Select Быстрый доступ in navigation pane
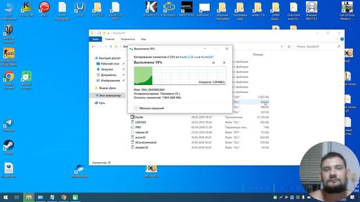 [x=107, y=58]
